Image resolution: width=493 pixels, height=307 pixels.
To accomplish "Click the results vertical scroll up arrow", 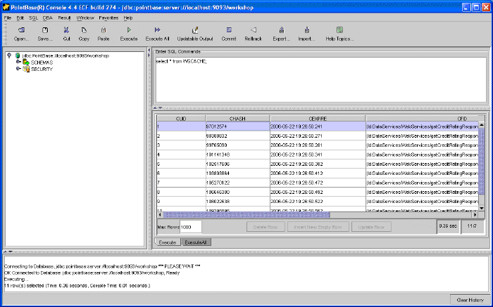I will (x=481, y=125).
